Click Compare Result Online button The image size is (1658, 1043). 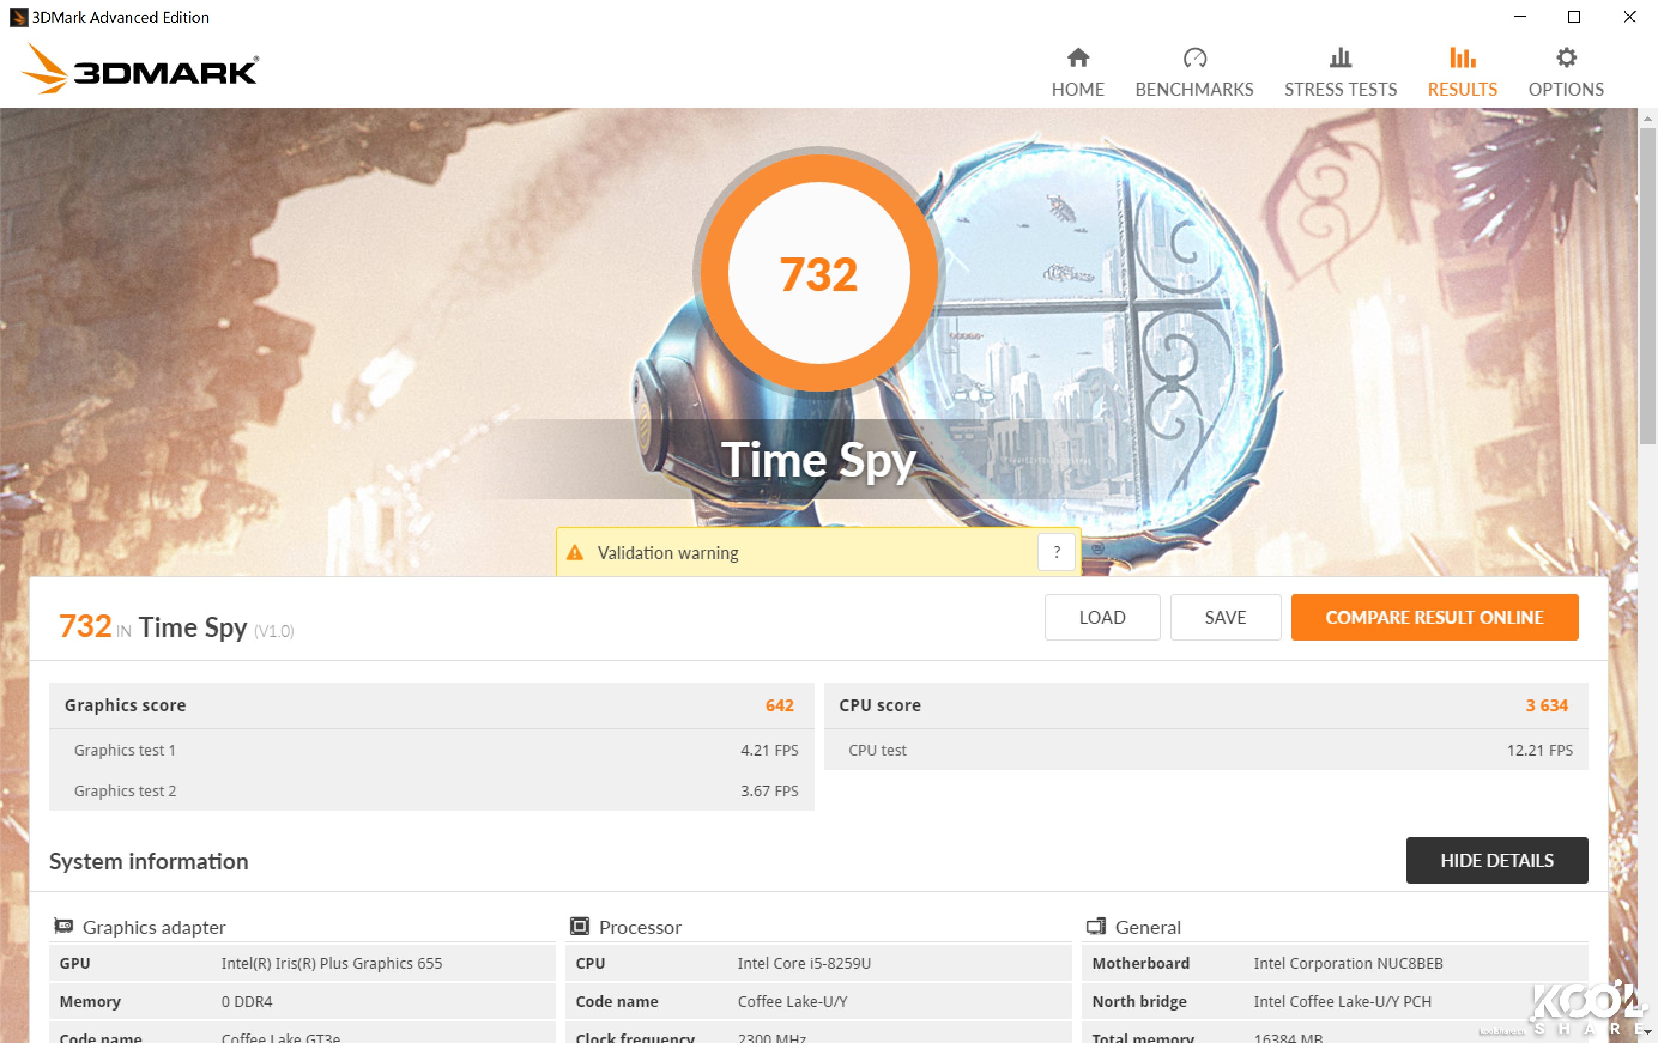point(1434,617)
